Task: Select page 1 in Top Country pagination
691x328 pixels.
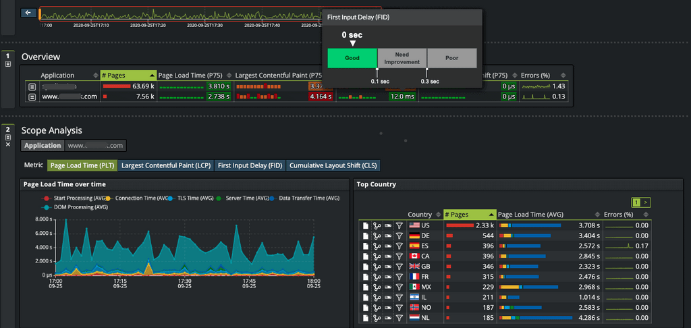Action: point(637,202)
